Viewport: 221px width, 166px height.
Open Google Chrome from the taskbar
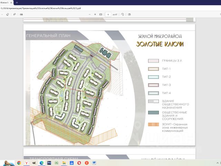click(x=19, y=163)
